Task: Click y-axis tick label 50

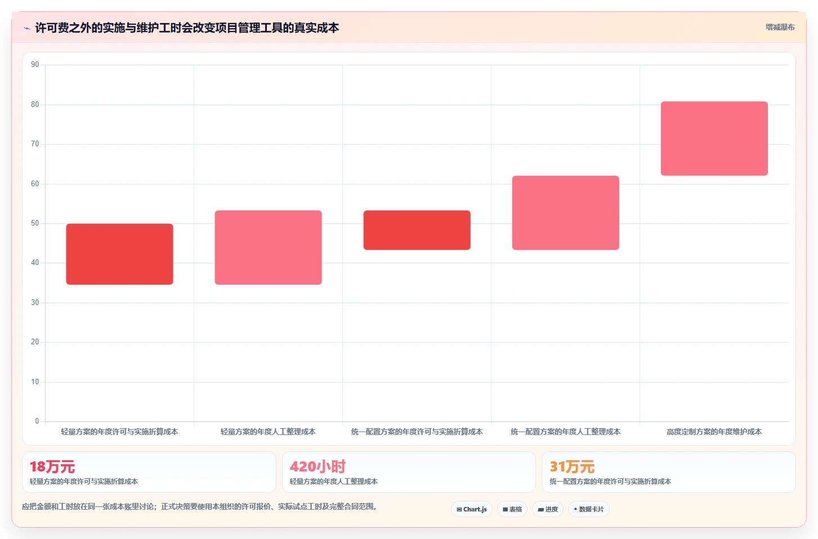Action: (x=35, y=223)
